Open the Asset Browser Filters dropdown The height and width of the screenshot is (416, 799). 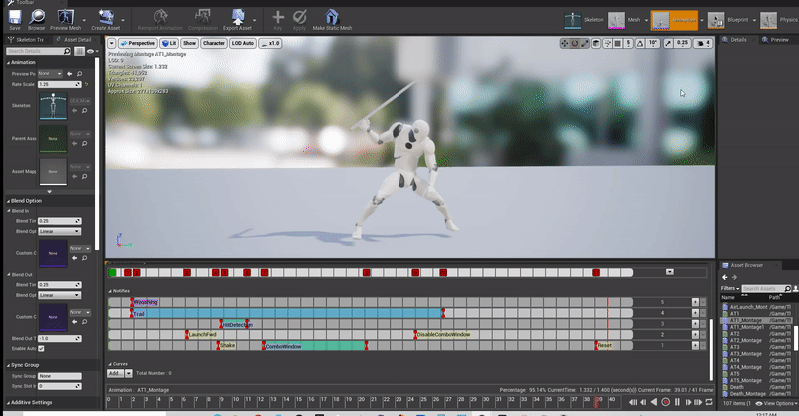[730, 288]
